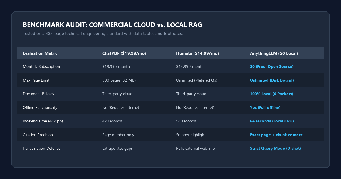Click the 'Unlimited (Metered Qs)' cell
The width and height of the screenshot is (341, 179).
[197, 80]
